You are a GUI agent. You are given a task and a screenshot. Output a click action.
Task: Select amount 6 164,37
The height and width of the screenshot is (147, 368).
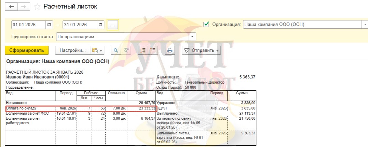coord(147,118)
